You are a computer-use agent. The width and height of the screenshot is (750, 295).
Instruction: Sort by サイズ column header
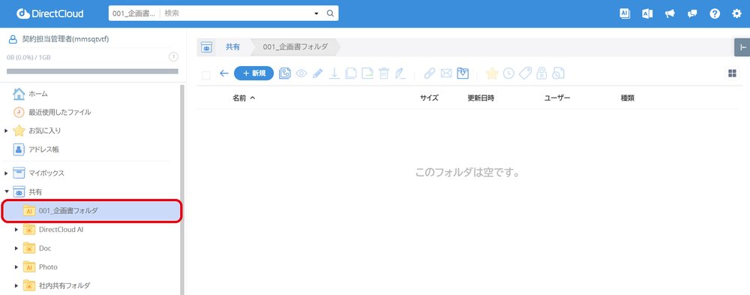point(429,98)
